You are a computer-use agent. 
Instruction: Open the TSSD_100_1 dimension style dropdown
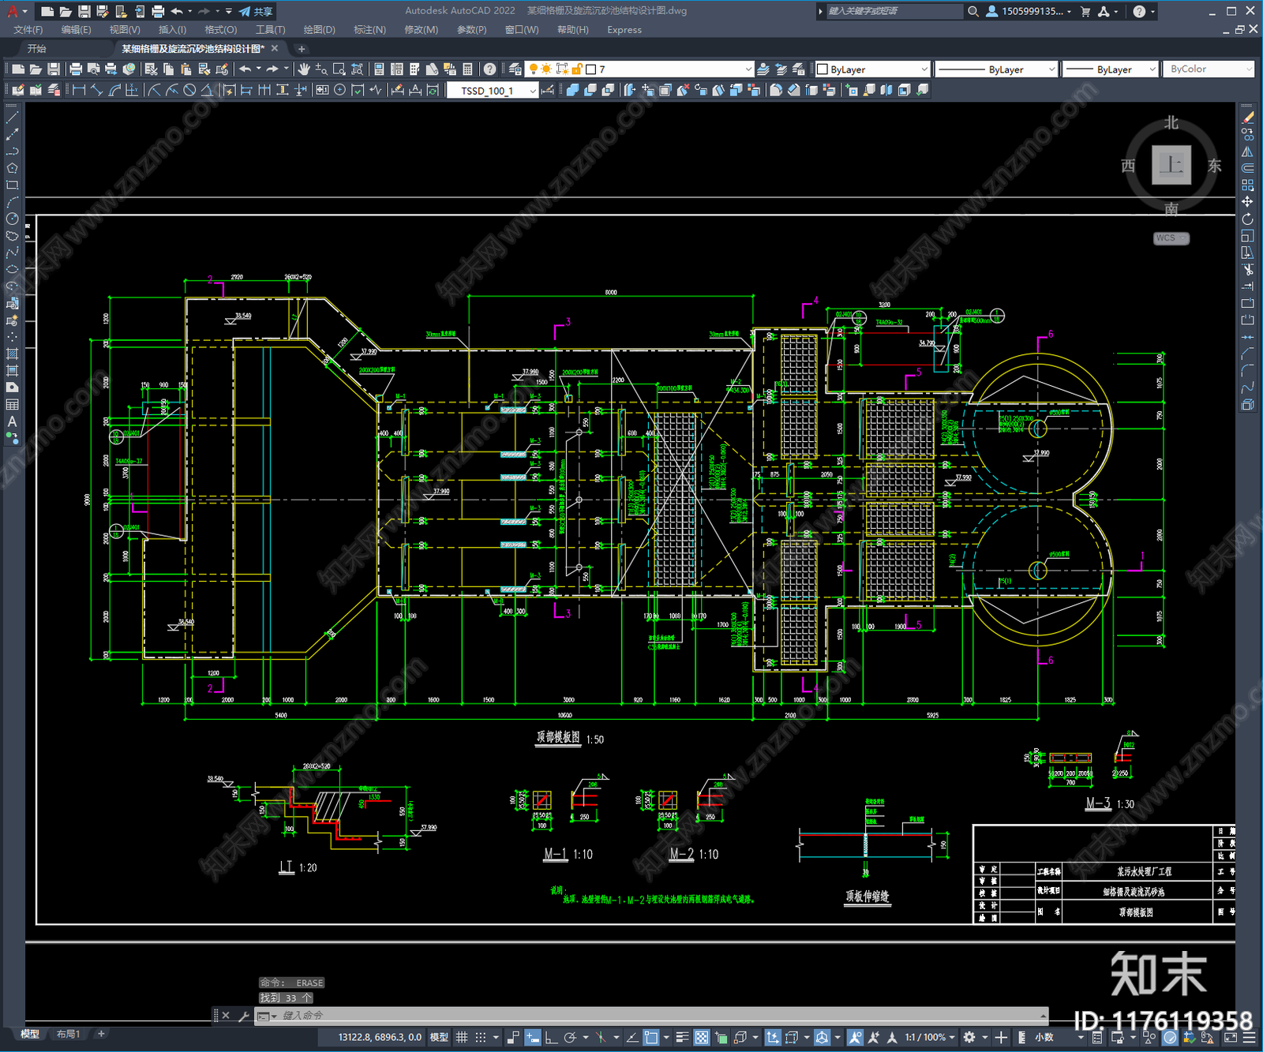(493, 91)
